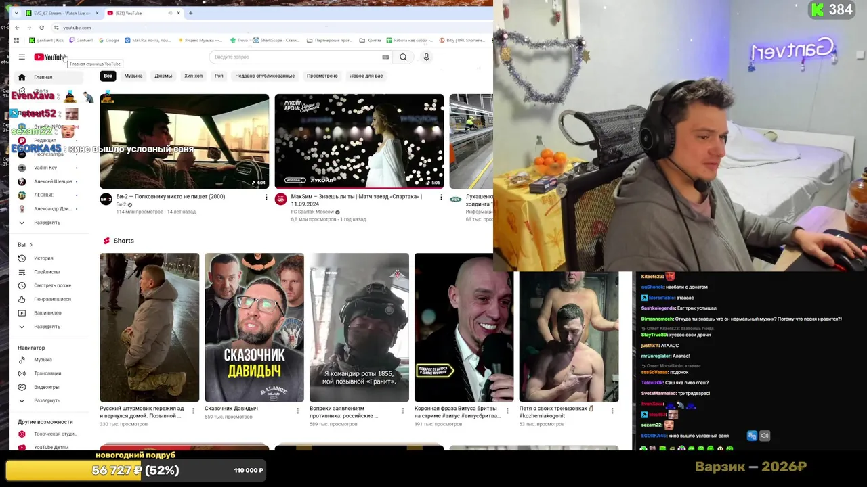Image resolution: width=867 pixels, height=487 pixels.
Task: Open Плейлисты in sidebar
Action: pos(47,272)
